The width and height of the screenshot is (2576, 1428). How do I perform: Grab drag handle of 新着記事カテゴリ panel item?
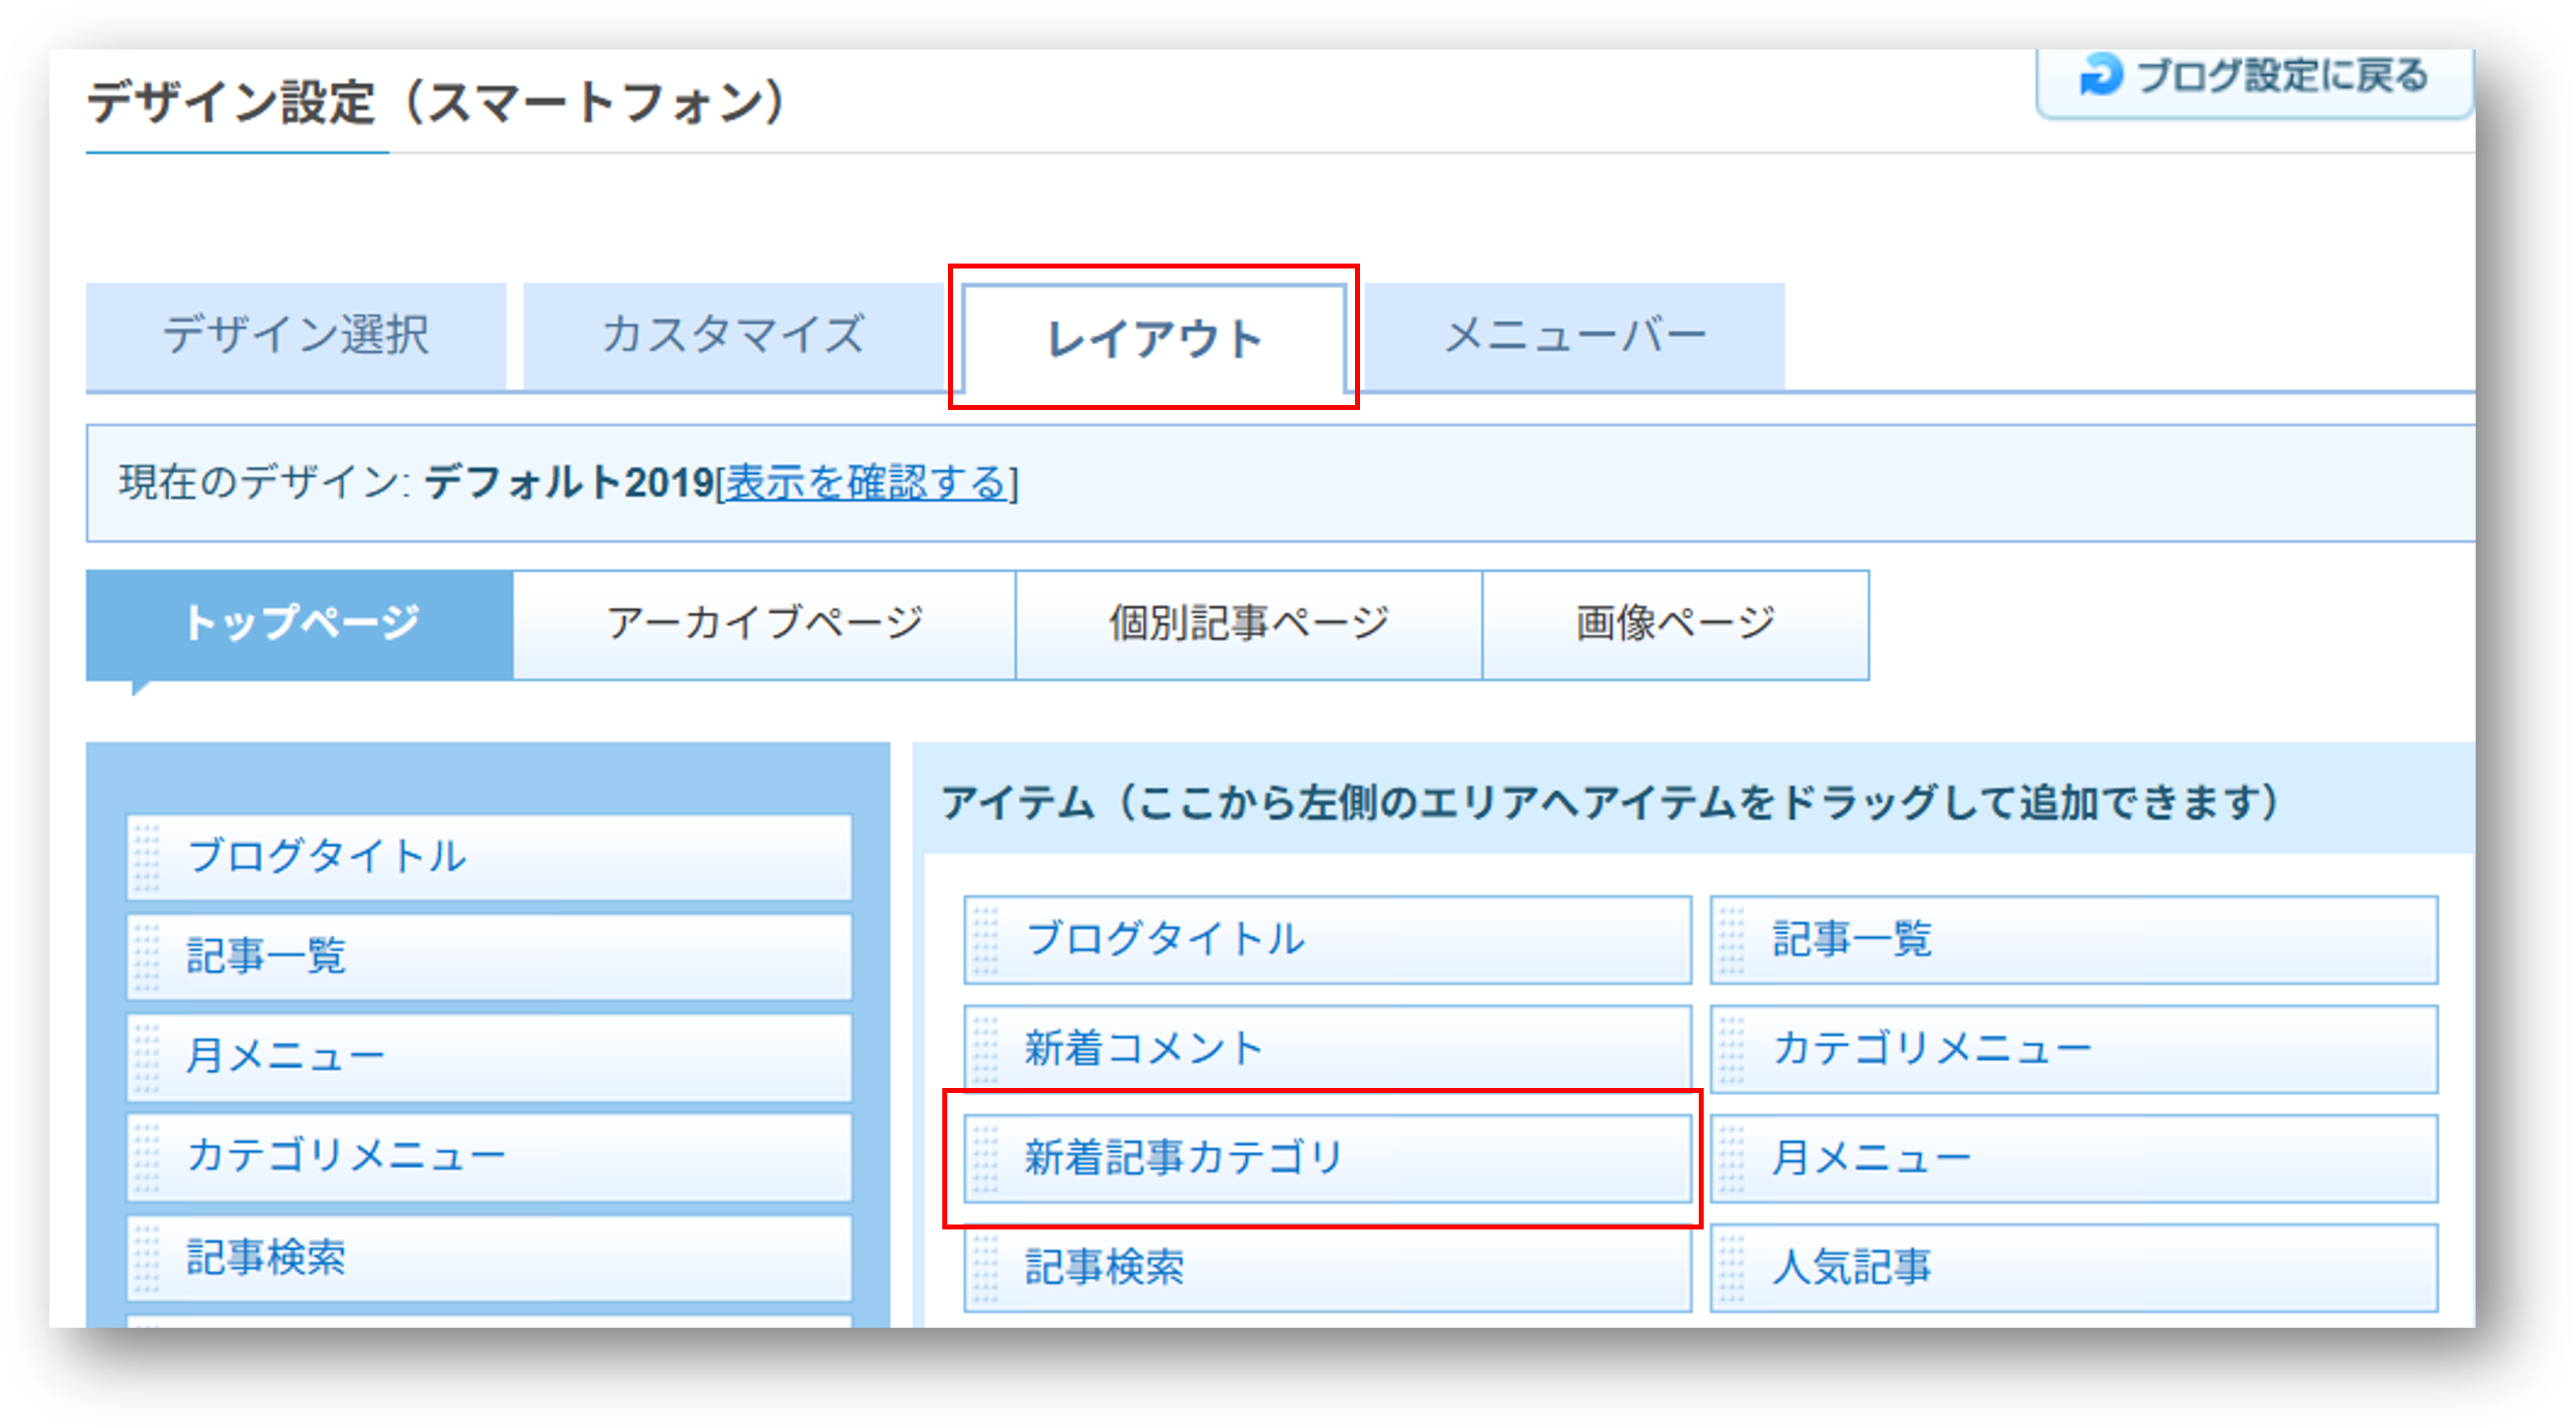pyautogui.click(x=985, y=1158)
